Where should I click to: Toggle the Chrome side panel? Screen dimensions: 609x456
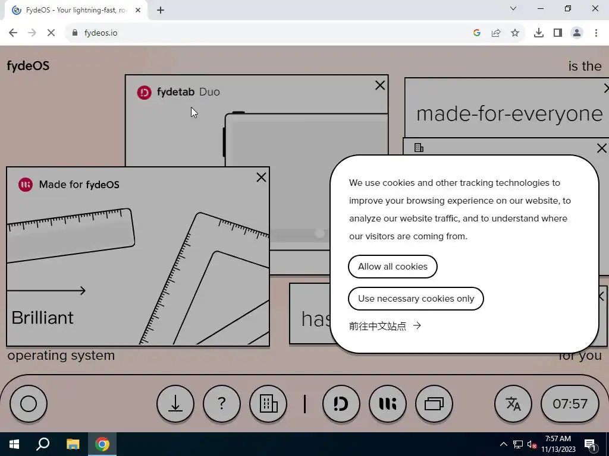click(558, 33)
